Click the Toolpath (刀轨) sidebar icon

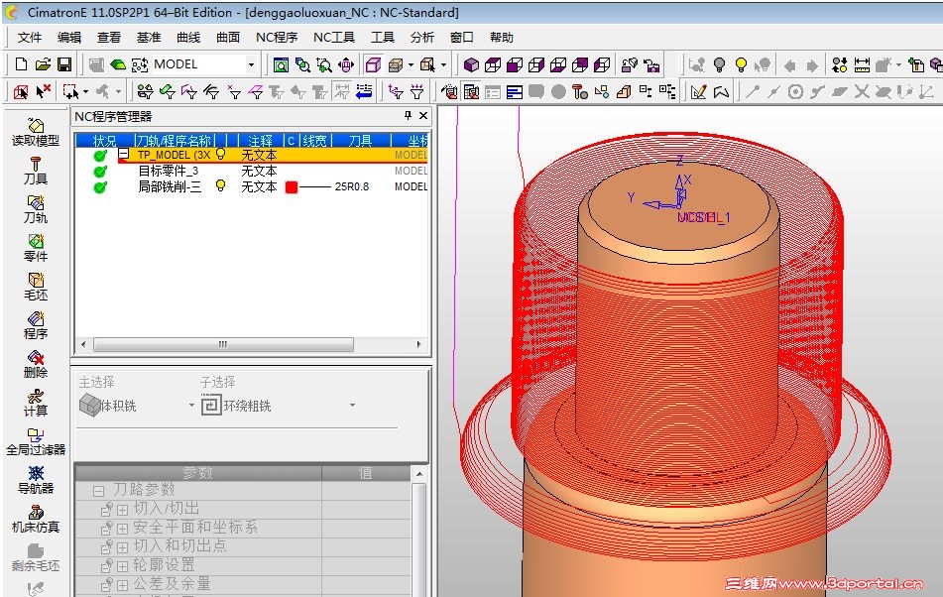click(36, 209)
